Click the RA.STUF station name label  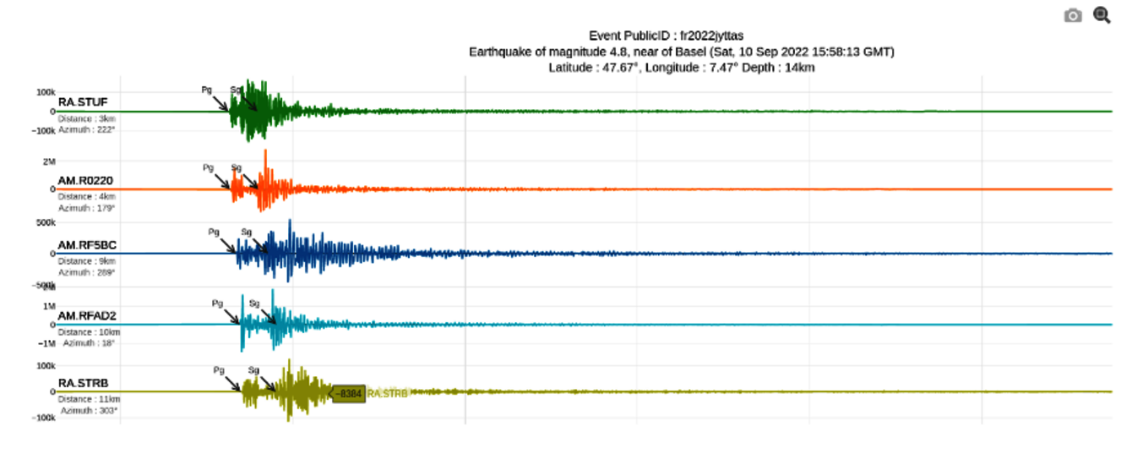[83, 102]
